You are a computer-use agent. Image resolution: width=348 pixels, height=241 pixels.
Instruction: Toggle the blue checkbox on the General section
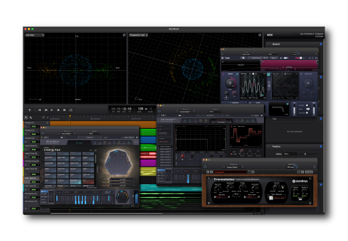pos(321,44)
